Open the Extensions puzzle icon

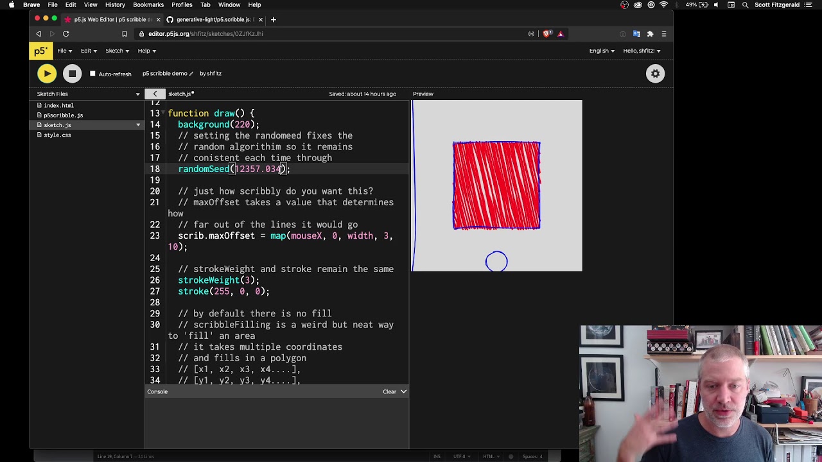[650, 34]
